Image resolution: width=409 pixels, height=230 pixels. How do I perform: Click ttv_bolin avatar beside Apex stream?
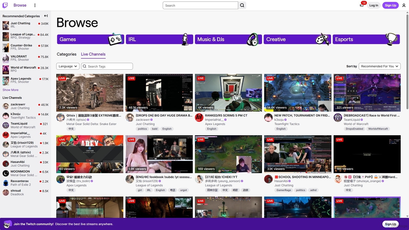pos(60,179)
